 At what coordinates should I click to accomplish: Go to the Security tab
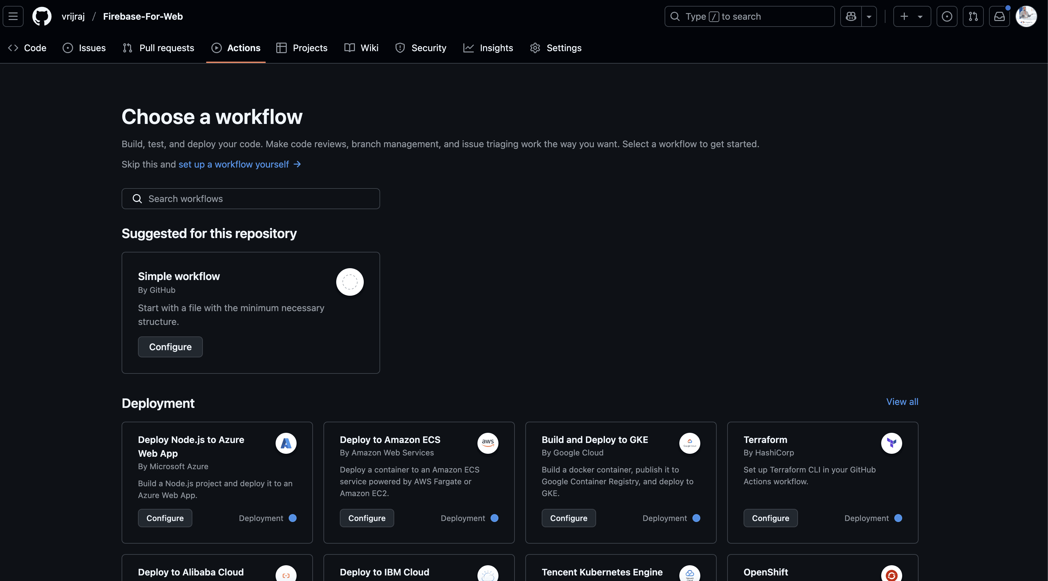pyautogui.click(x=421, y=48)
